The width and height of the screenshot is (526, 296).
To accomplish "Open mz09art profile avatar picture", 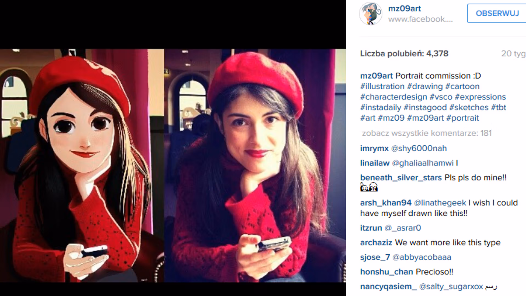I will (371, 13).
